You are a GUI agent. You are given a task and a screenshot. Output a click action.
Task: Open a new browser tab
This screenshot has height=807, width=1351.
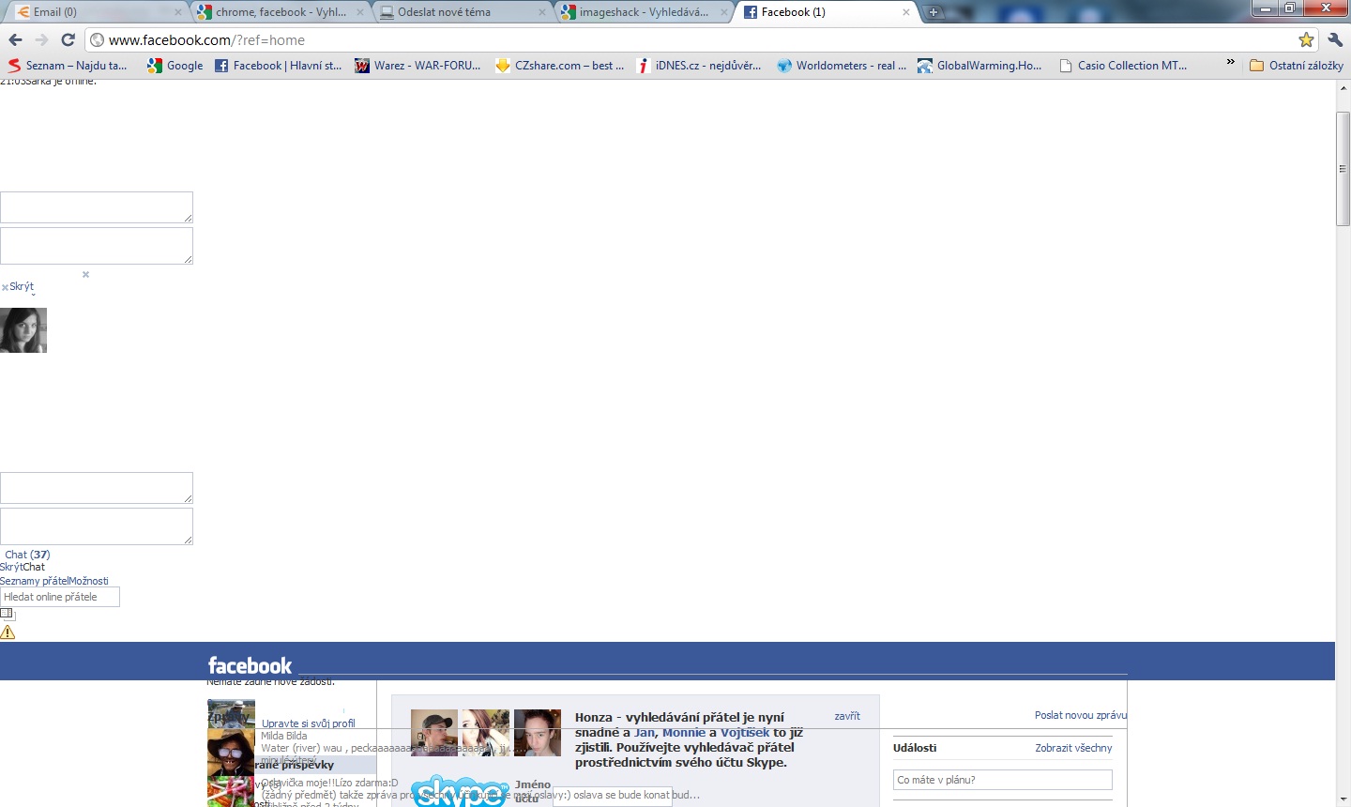tap(934, 12)
